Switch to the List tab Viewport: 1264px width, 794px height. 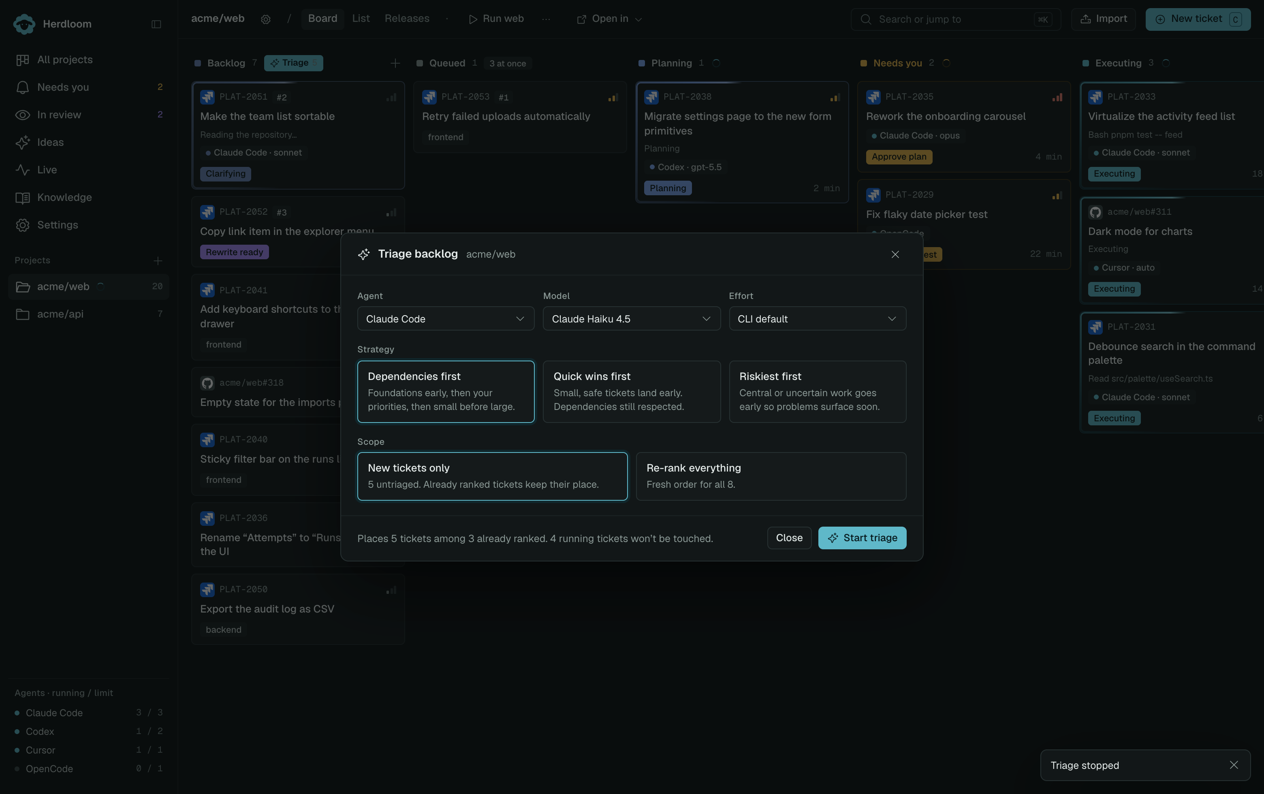click(361, 19)
